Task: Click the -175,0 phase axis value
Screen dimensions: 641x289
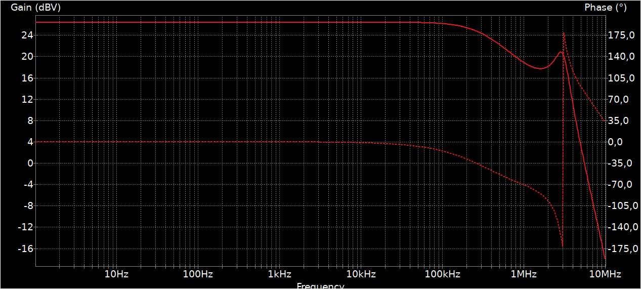Action: 623,249
